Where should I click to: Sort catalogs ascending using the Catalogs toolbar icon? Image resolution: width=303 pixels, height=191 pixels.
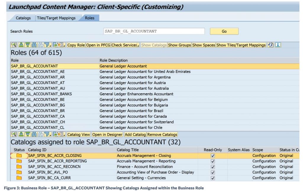click(21, 134)
